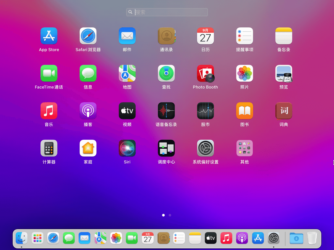
Task: Open 邮件 app in Launchpad grid
Action: (x=127, y=36)
